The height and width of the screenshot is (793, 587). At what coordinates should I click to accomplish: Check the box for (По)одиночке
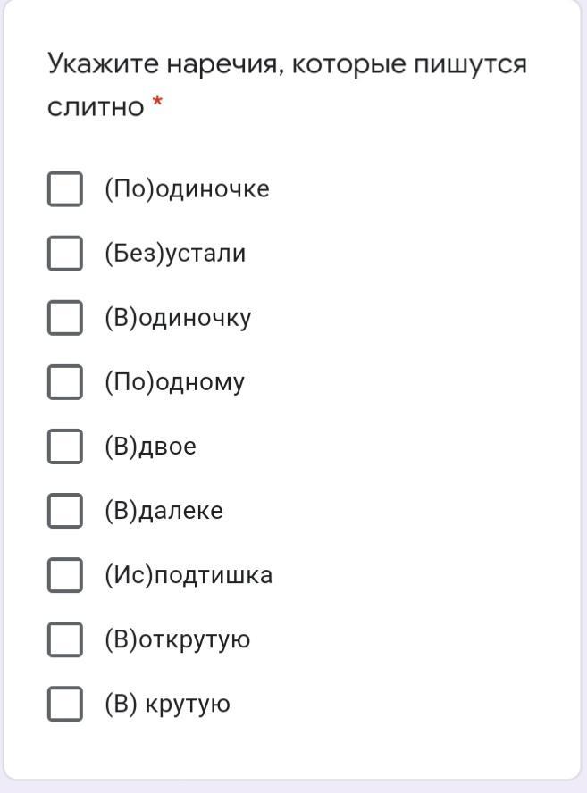[x=64, y=188]
